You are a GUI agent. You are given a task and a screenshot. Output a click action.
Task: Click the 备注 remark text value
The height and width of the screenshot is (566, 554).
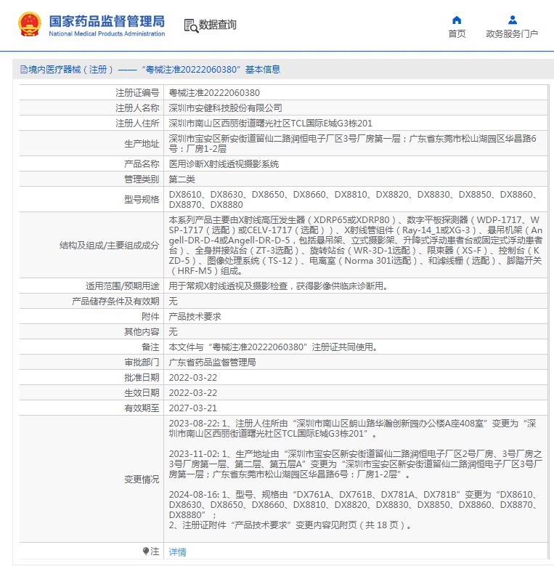(273, 347)
